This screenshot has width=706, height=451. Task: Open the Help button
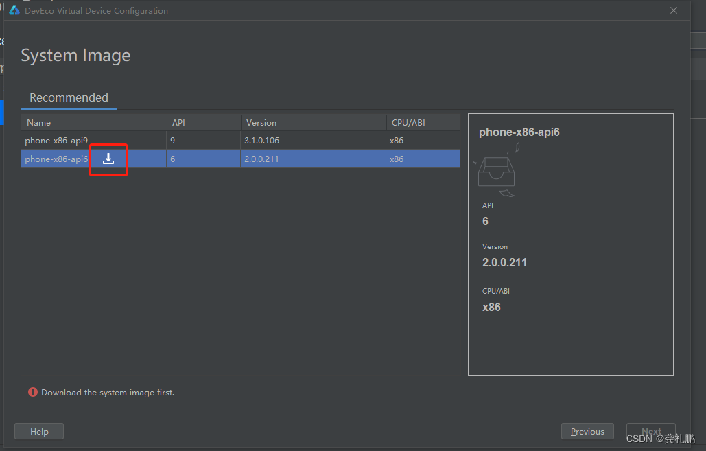coord(39,431)
